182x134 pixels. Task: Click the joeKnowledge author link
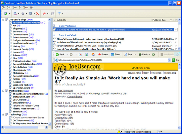pyautogui.click(x=65, y=91)
